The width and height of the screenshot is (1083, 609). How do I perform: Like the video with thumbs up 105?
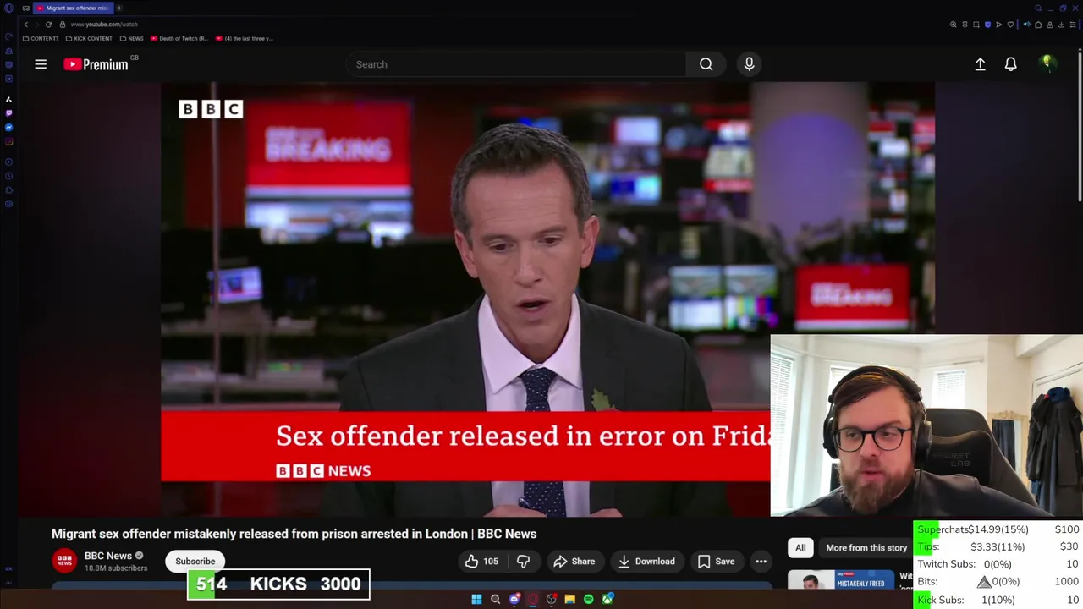[x=481, y=561]
